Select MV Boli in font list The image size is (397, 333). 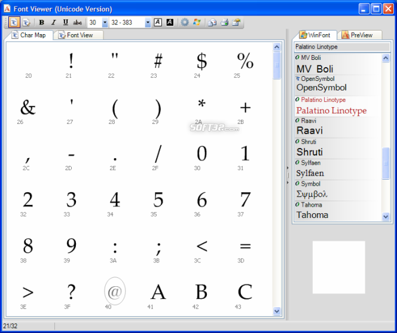338,64
